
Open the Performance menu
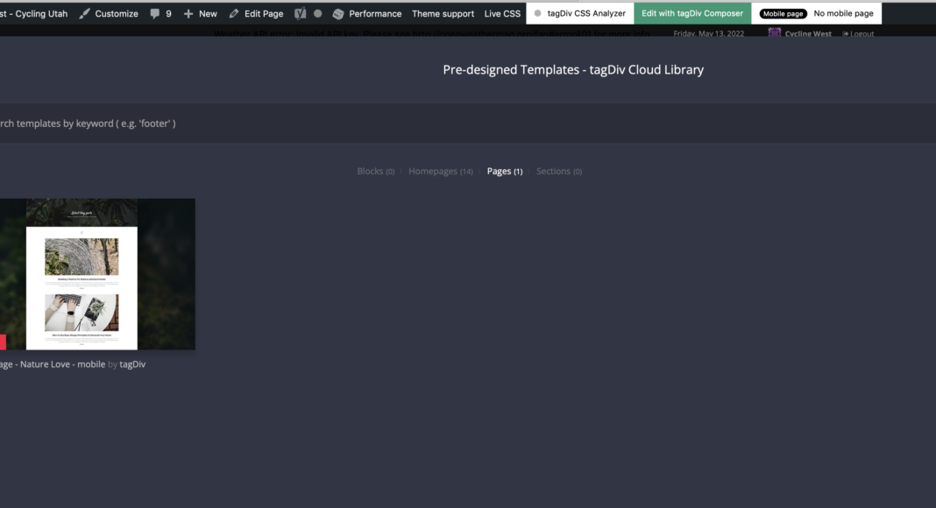(375, 14)
